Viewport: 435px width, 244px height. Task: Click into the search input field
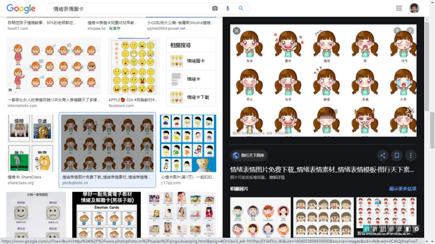pos(129,9)
